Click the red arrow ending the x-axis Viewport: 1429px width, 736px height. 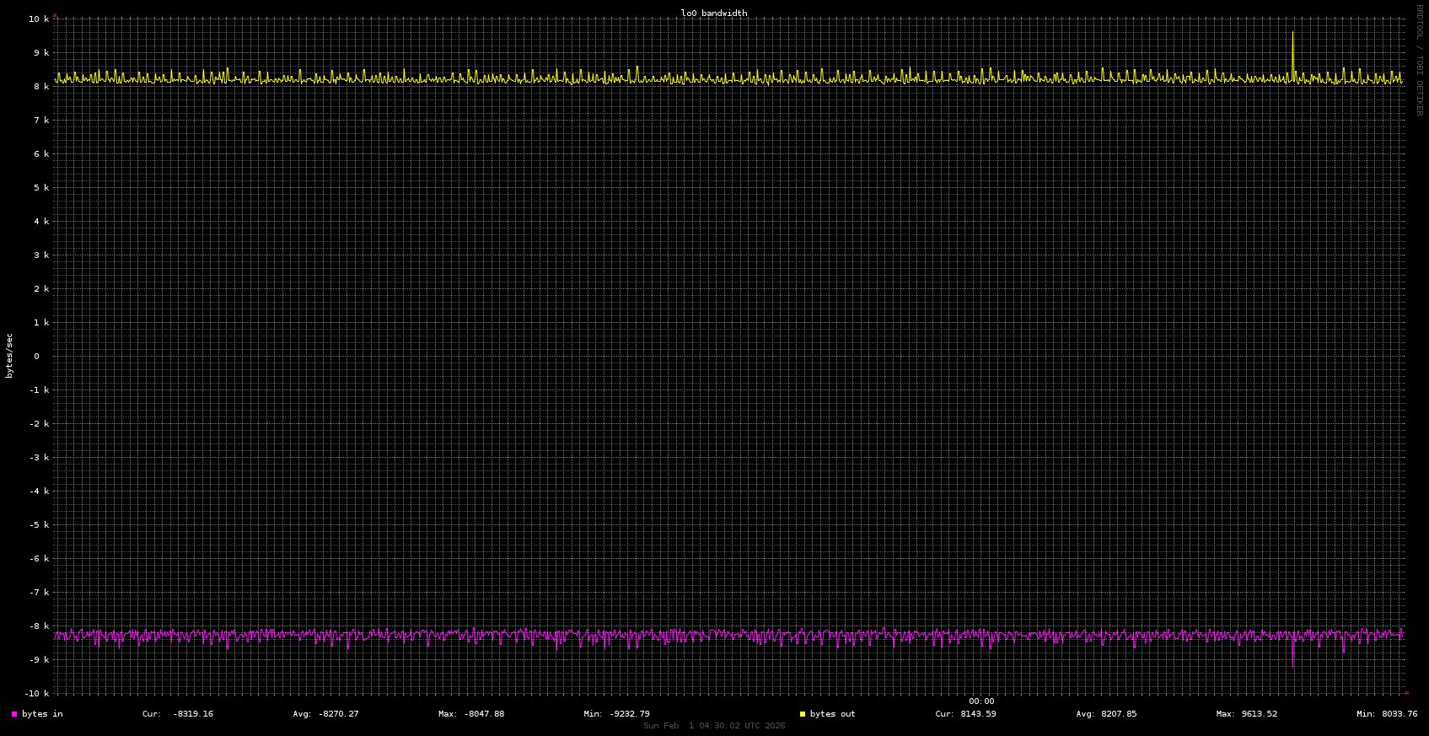(1407, 693)
